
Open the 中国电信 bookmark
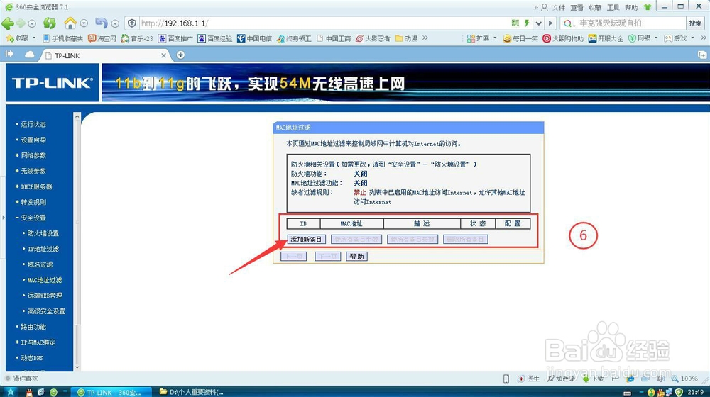click(x=254, y=38)
